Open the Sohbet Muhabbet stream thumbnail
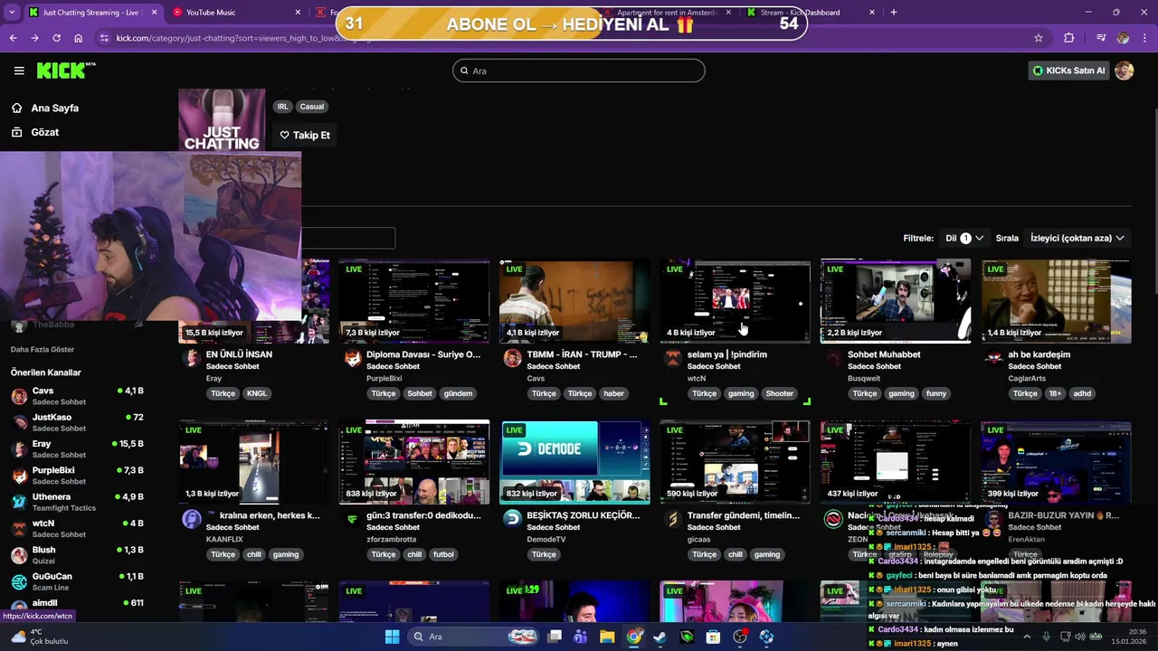Image resolution: width=1158 pixels, height=651 pixels. [896, 301]
